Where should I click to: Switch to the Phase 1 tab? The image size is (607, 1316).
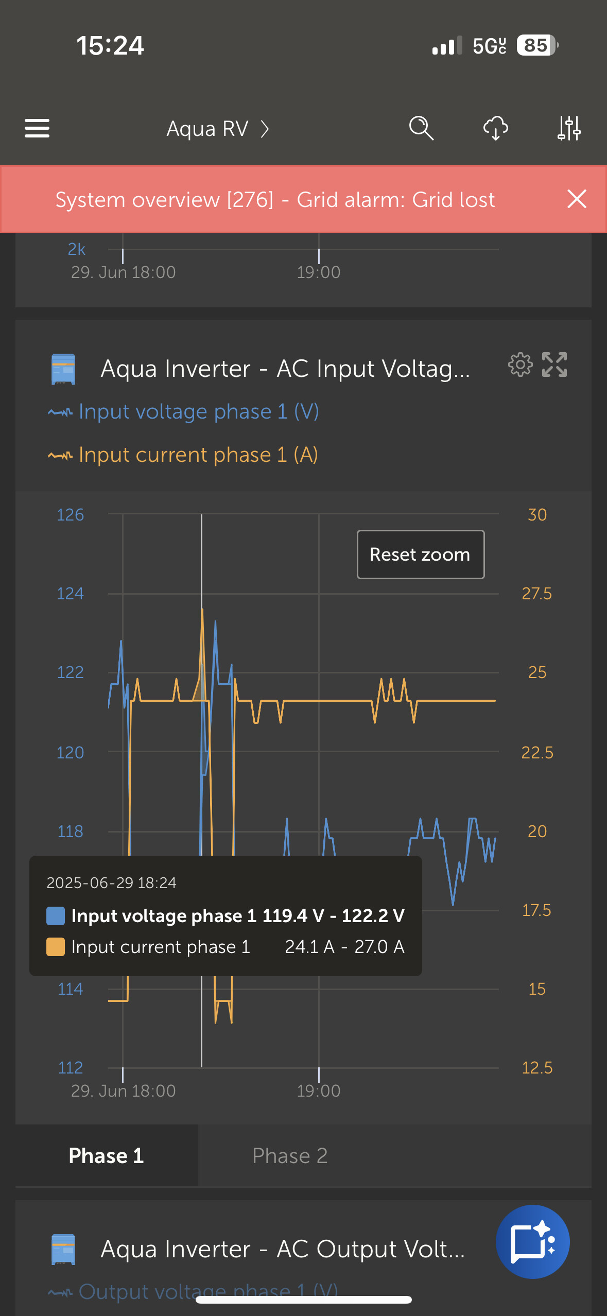[x=106, y=1156]
